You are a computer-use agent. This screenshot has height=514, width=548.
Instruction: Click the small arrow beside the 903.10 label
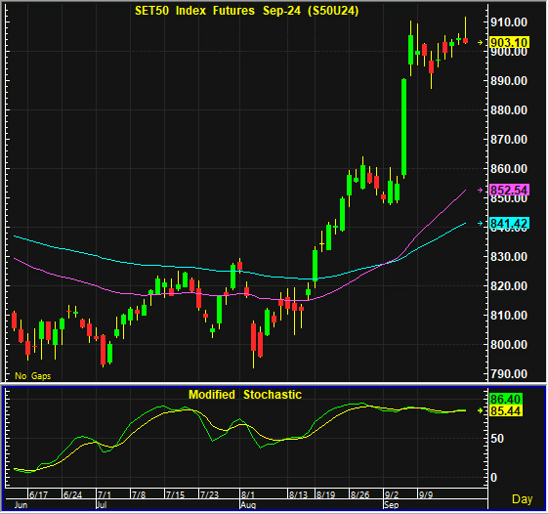tap(481, 42)
